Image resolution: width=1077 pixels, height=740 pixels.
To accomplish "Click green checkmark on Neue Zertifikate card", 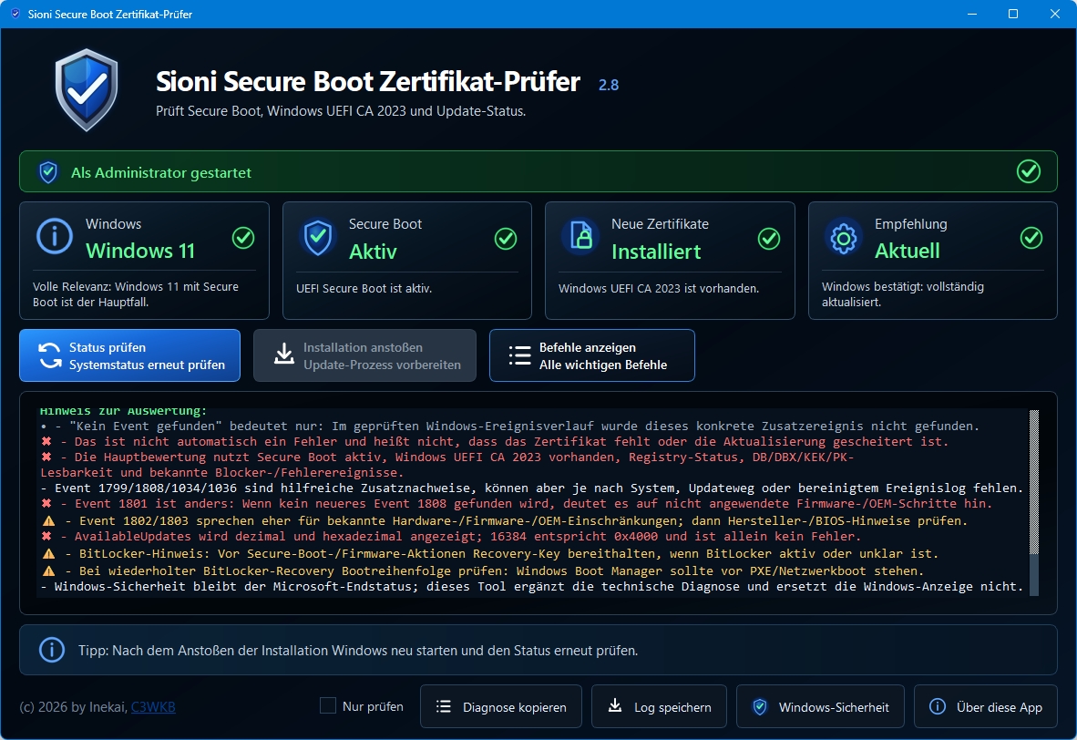I will tap(769, 239).
